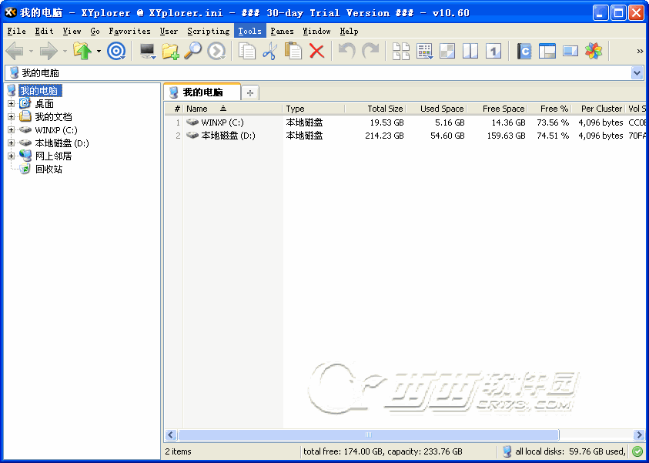
Task: Select 桌面 in folder tree
Action: click(x=44, y=103)
